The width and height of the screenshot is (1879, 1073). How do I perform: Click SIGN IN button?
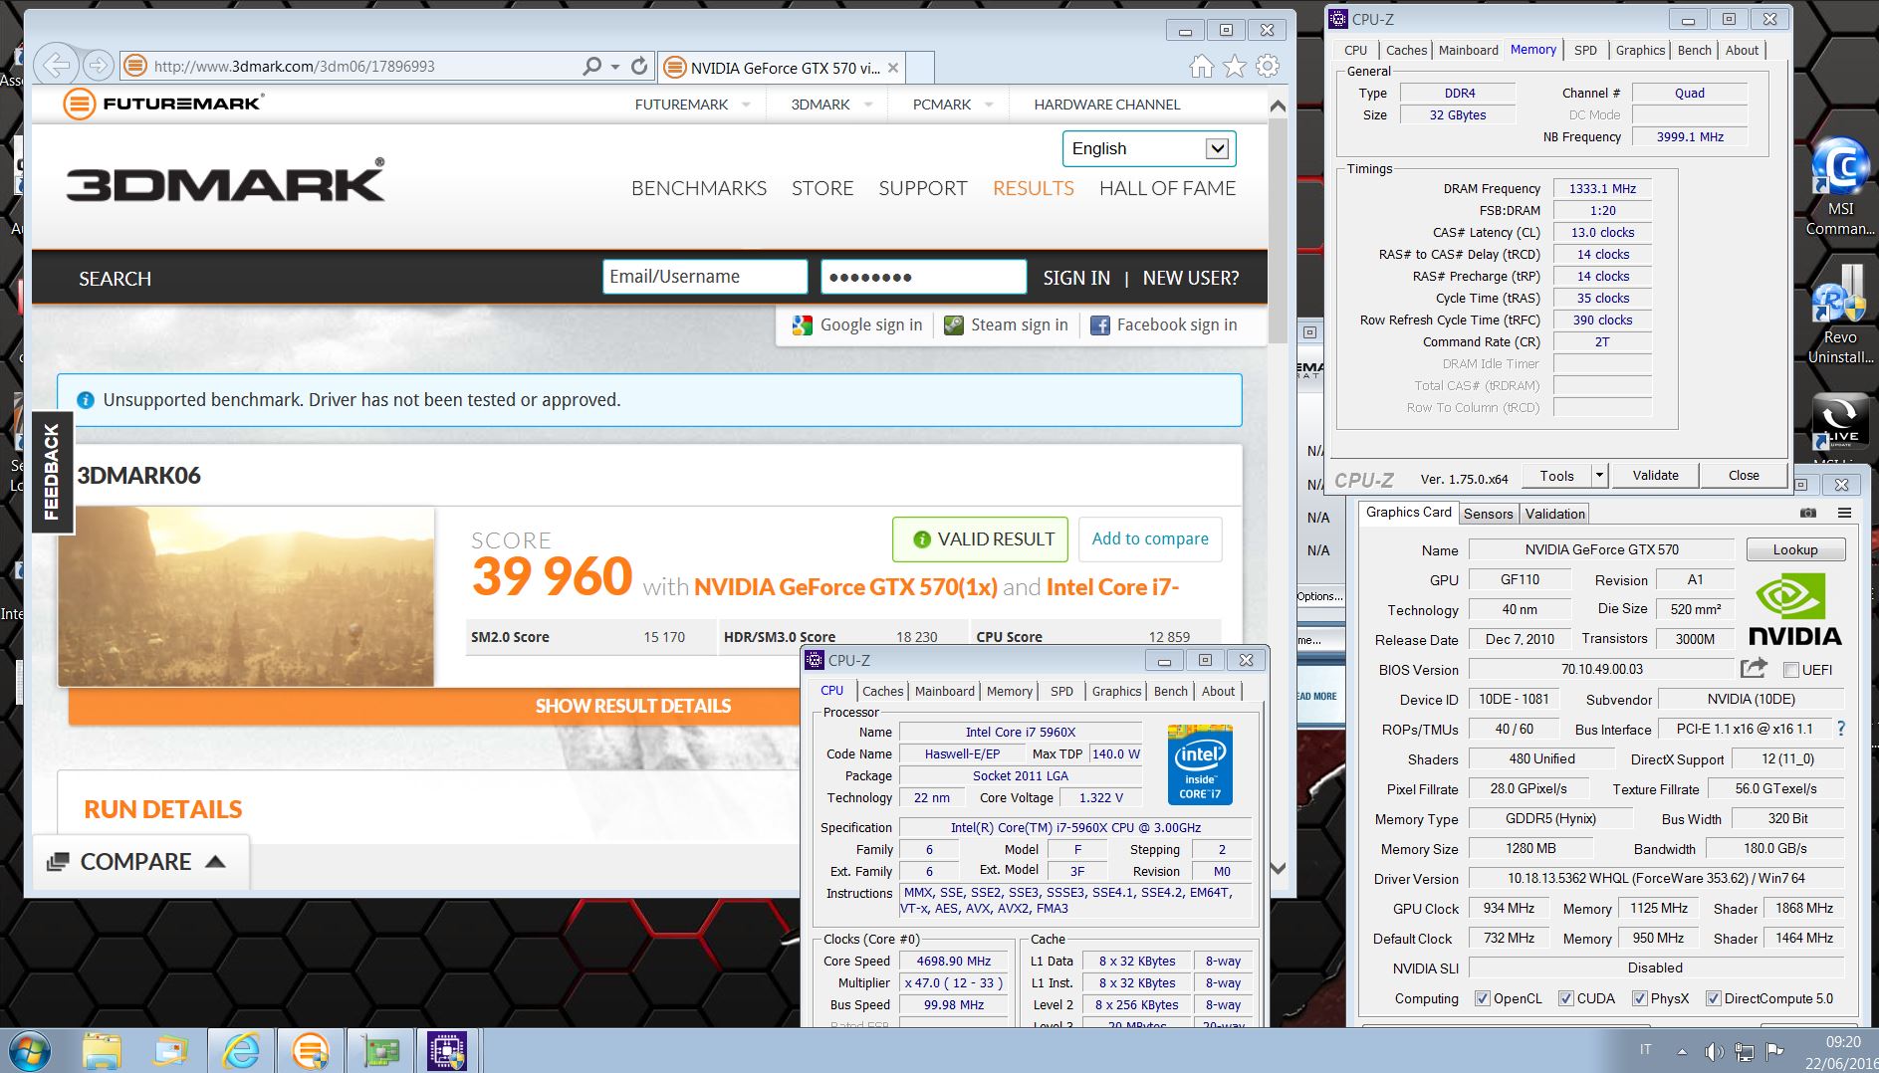[x=1076, y=278]
